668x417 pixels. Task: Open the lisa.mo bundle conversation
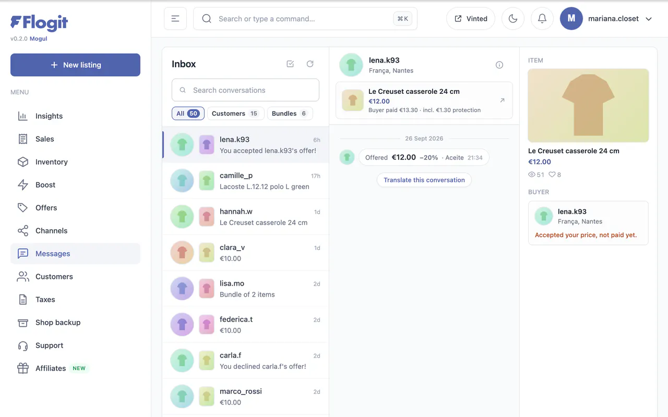pos(246,289)
